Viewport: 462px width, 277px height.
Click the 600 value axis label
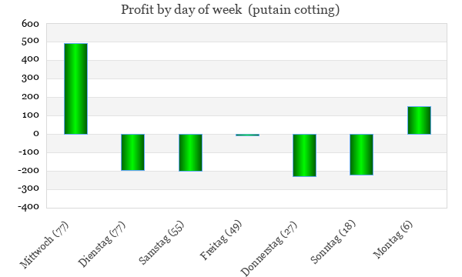point(30,24)
